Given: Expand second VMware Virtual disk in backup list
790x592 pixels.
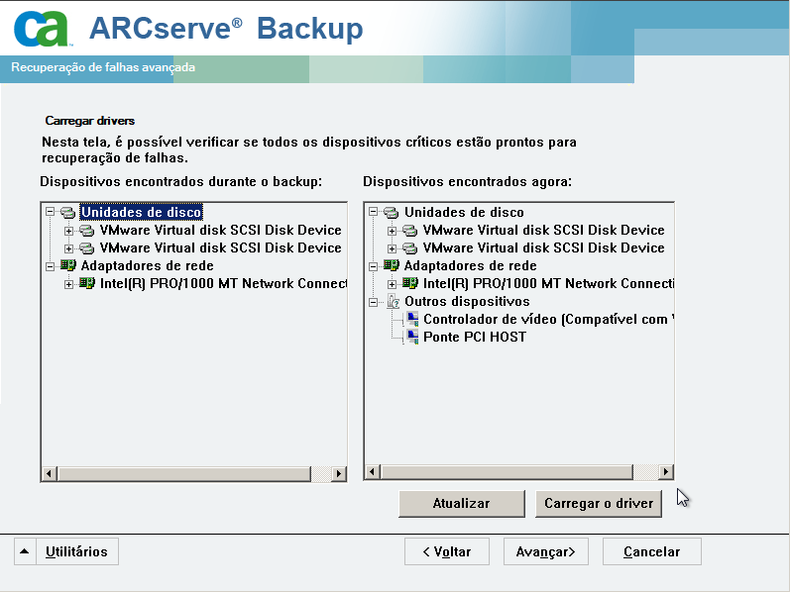Looking at the screenshot, I should (x=68, y=248).
